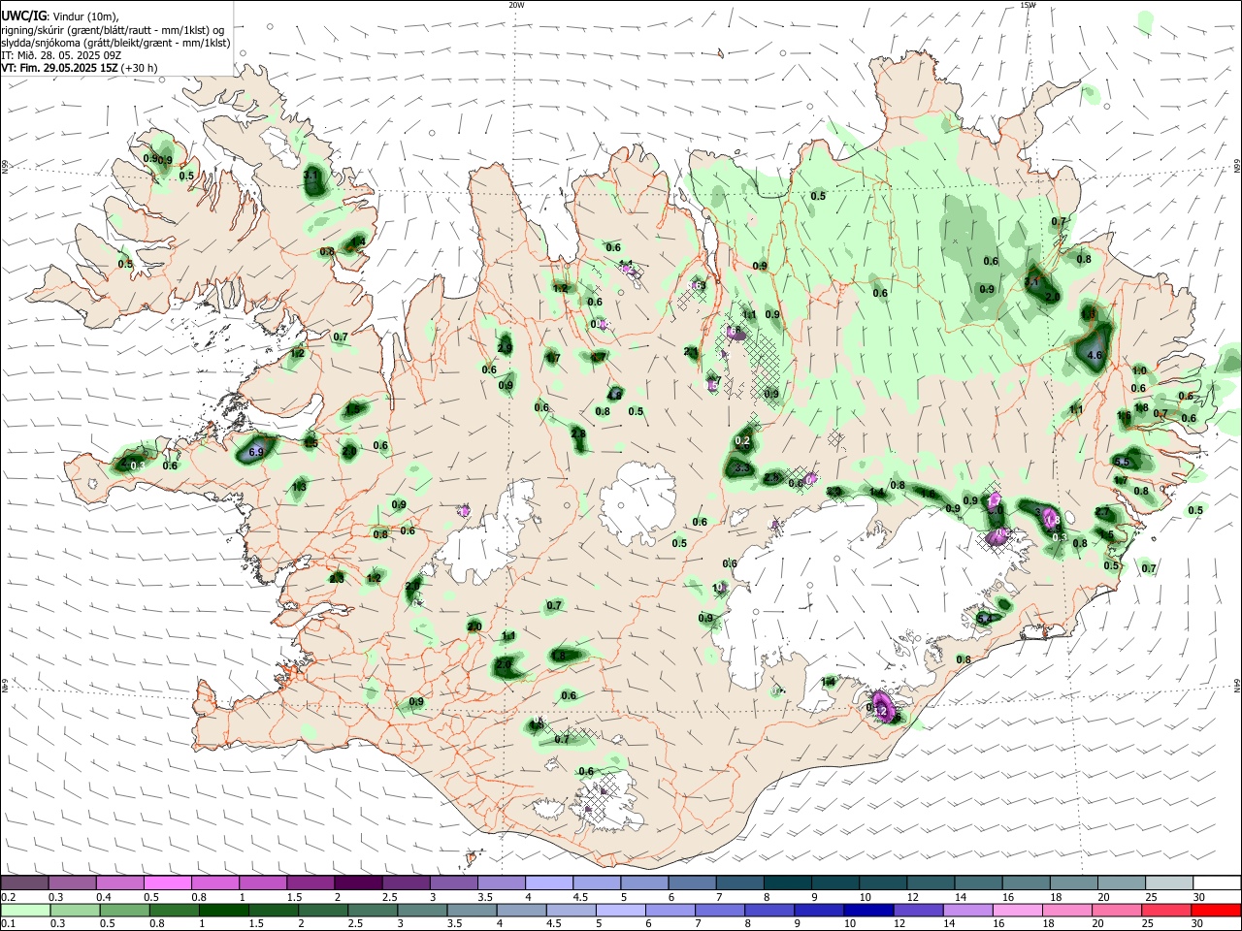Click the bright red 30 rain swatch
This screenshot has height=931, width=1242.
(x=1216, y=910)
